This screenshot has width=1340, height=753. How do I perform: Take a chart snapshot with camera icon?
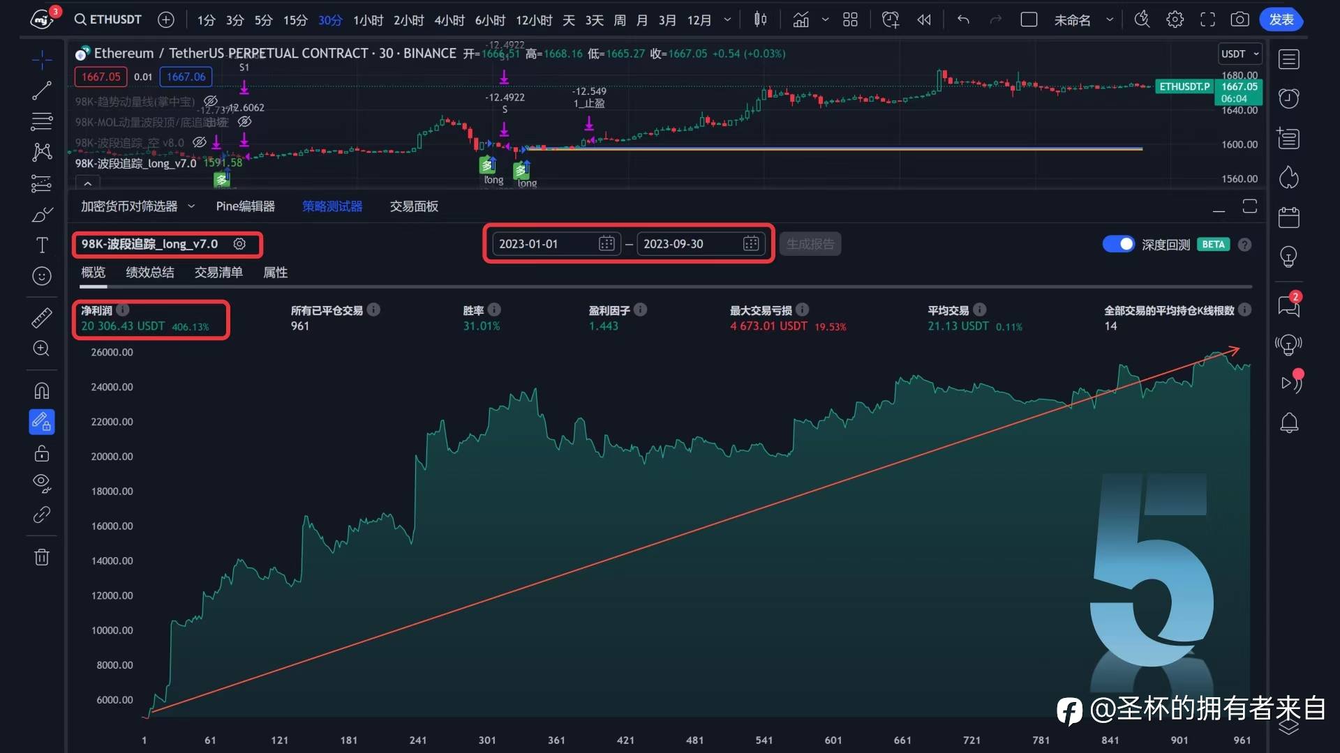pos(1239,20)
